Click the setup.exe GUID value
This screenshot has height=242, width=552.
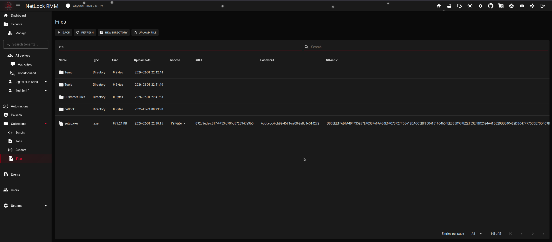click(x=225, y=123)
